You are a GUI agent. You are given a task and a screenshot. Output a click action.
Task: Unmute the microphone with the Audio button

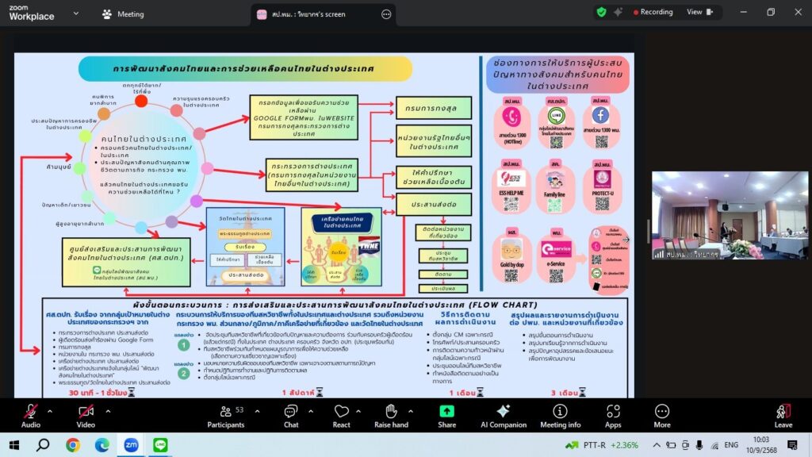pos(31,416)
